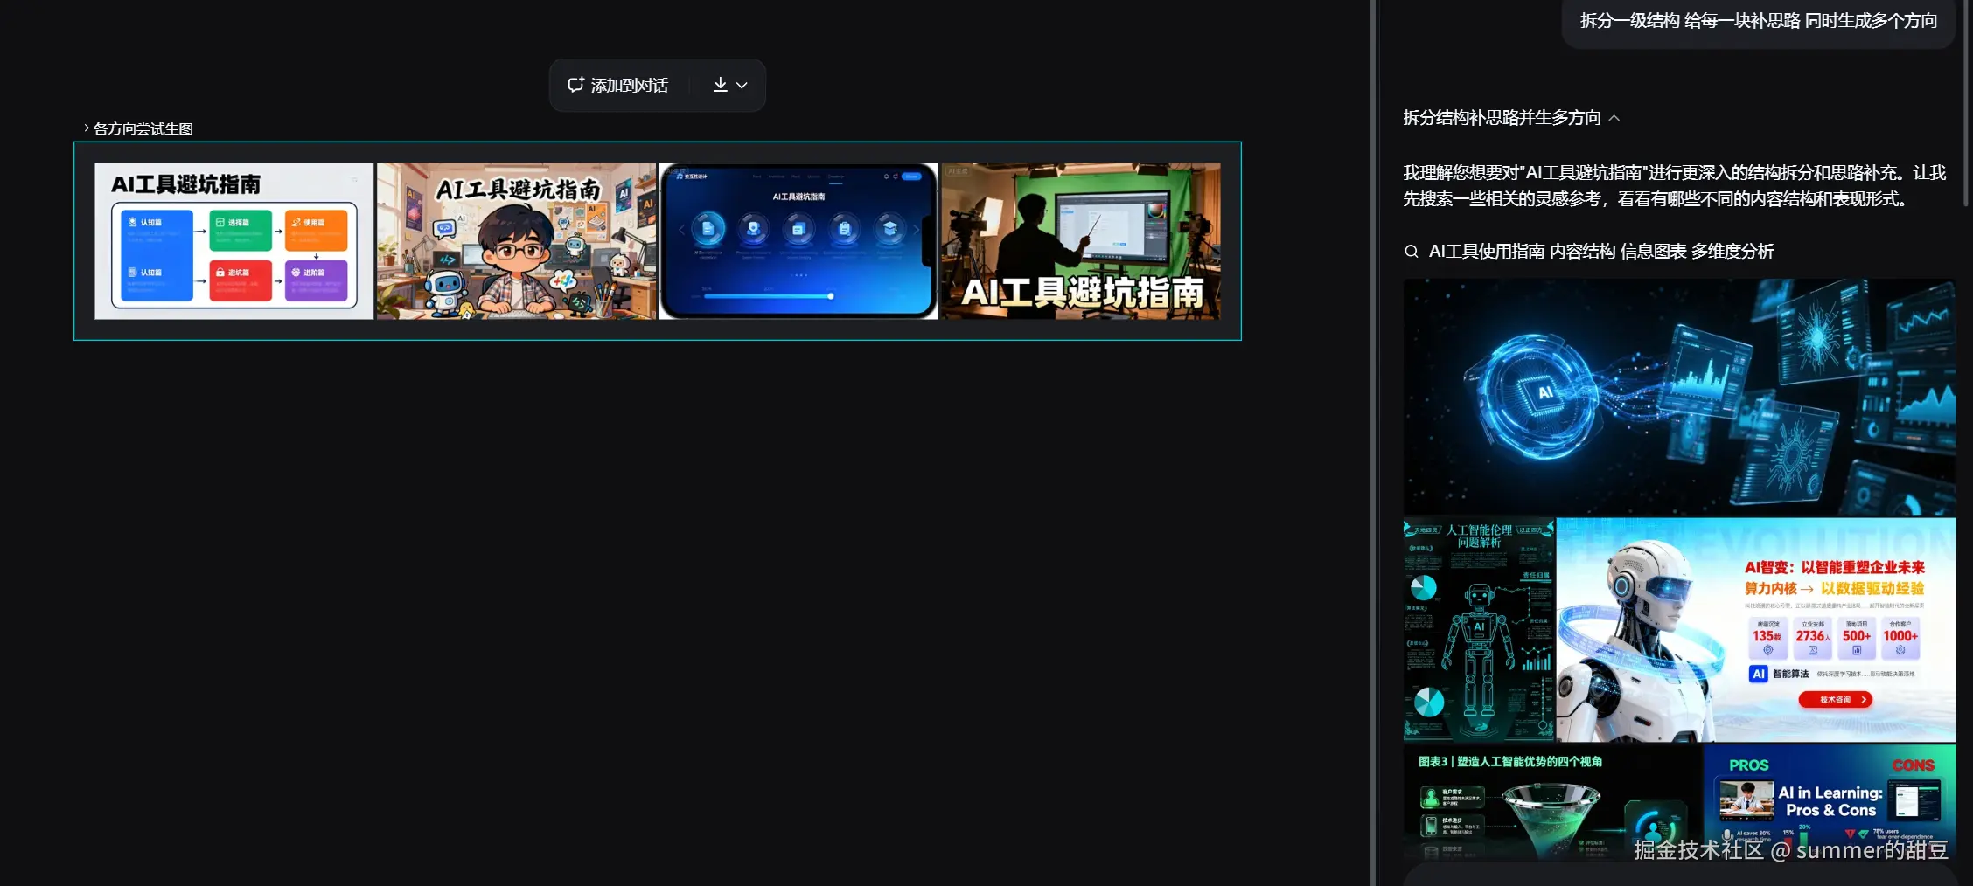Viewport: 1973px width, 886px height.
Task: Click the user message 拆分一级结构 bubble
Action: click(1759, 21)
